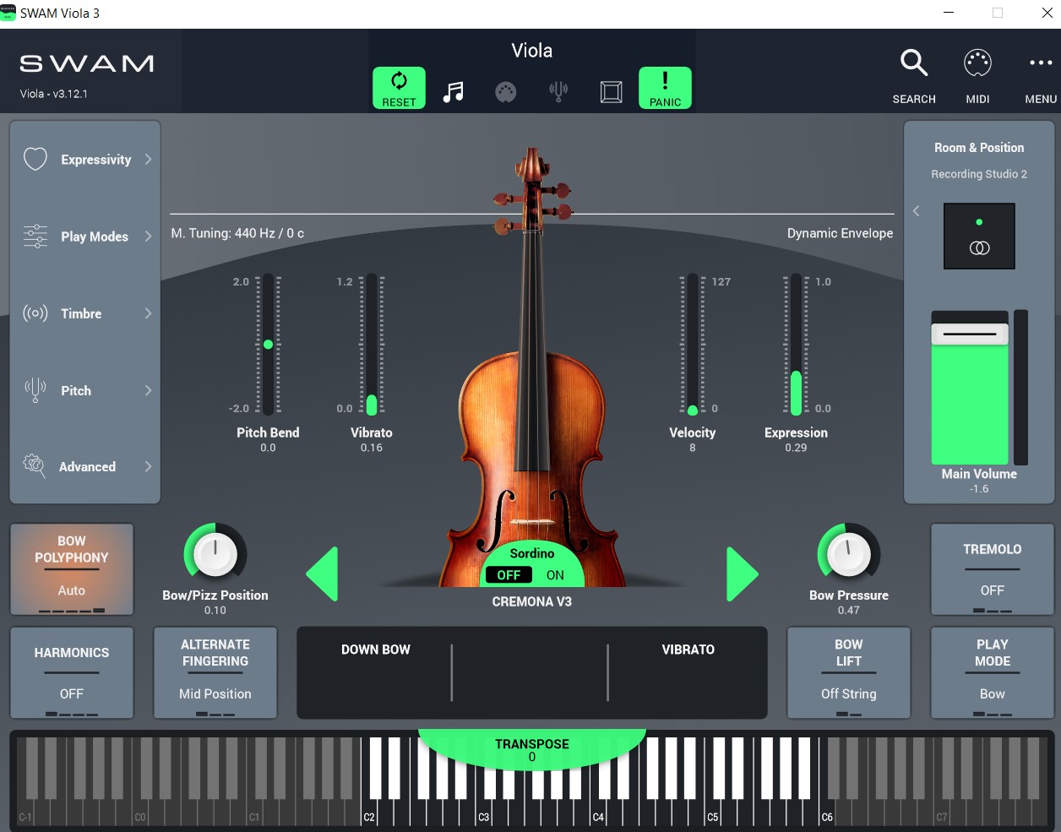Click the sliders icon beside Play Modes

35,236
